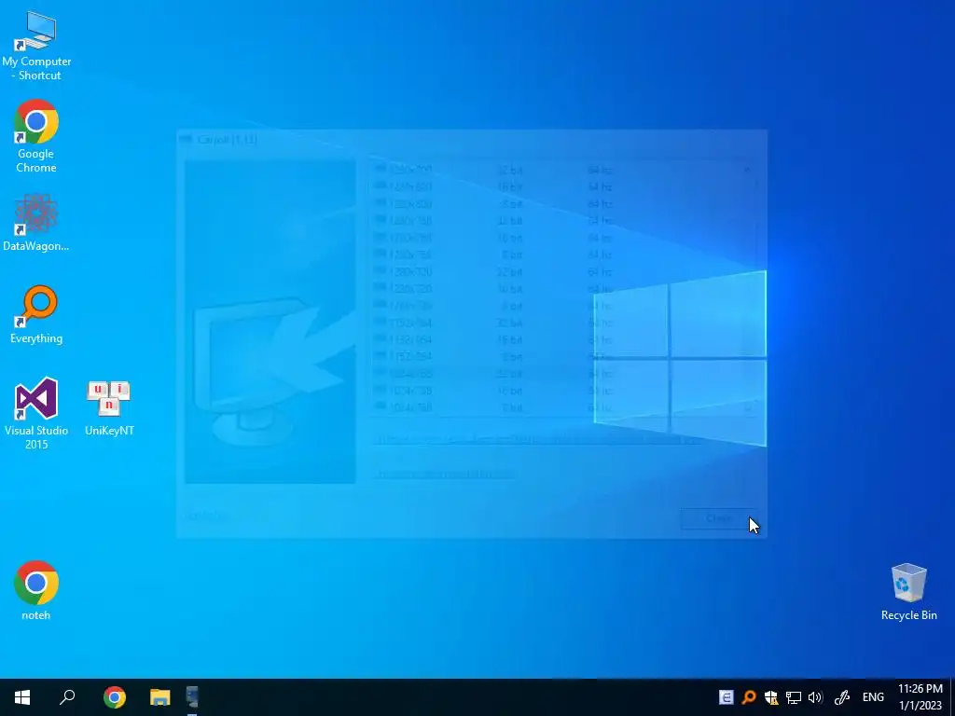Screen dimensions: 955x716
Task: Click the Show desktop strip beside the clock
Action: tap(952, 697)
